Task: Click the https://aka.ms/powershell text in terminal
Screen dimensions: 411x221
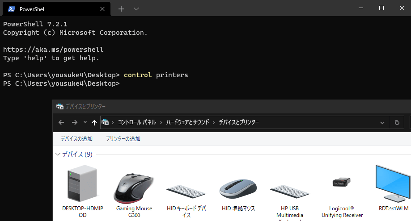Action: [x=53, y=50]
